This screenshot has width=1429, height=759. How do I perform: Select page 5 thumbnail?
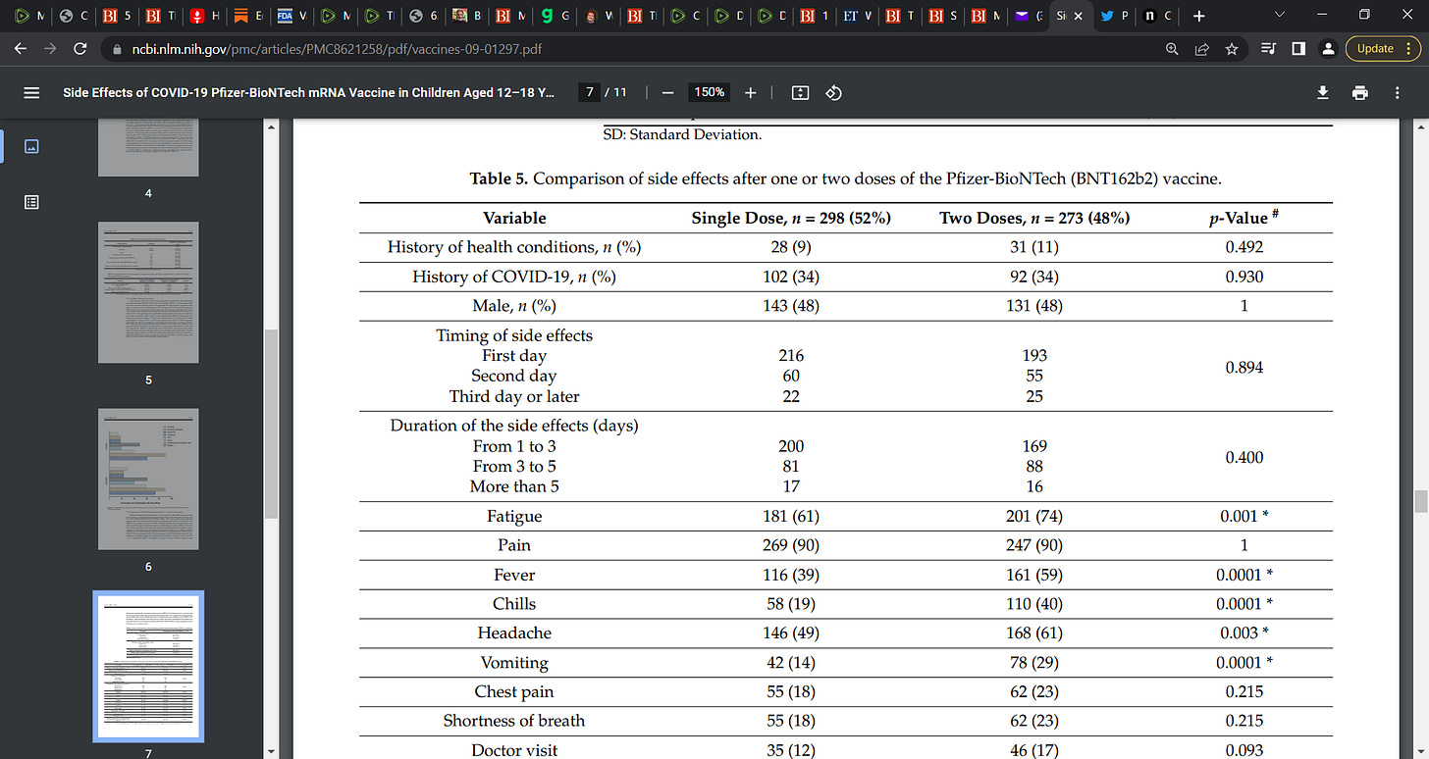click(x=148, y=291)
